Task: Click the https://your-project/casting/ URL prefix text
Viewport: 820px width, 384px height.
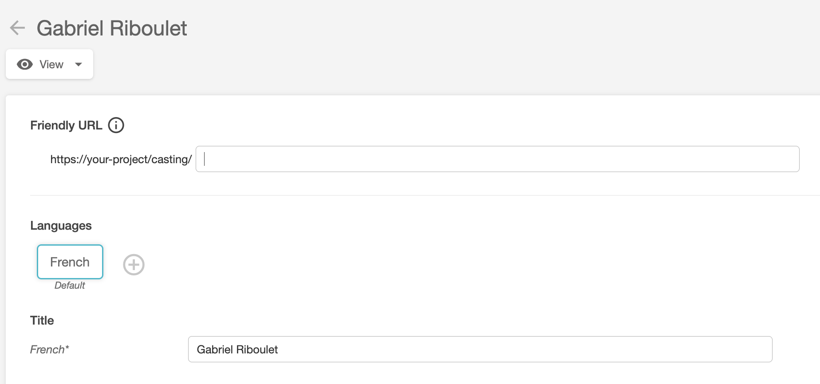Action: tap(121, 160)
